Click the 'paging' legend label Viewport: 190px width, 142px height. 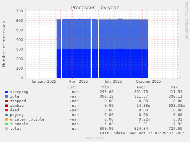[17, 115]
